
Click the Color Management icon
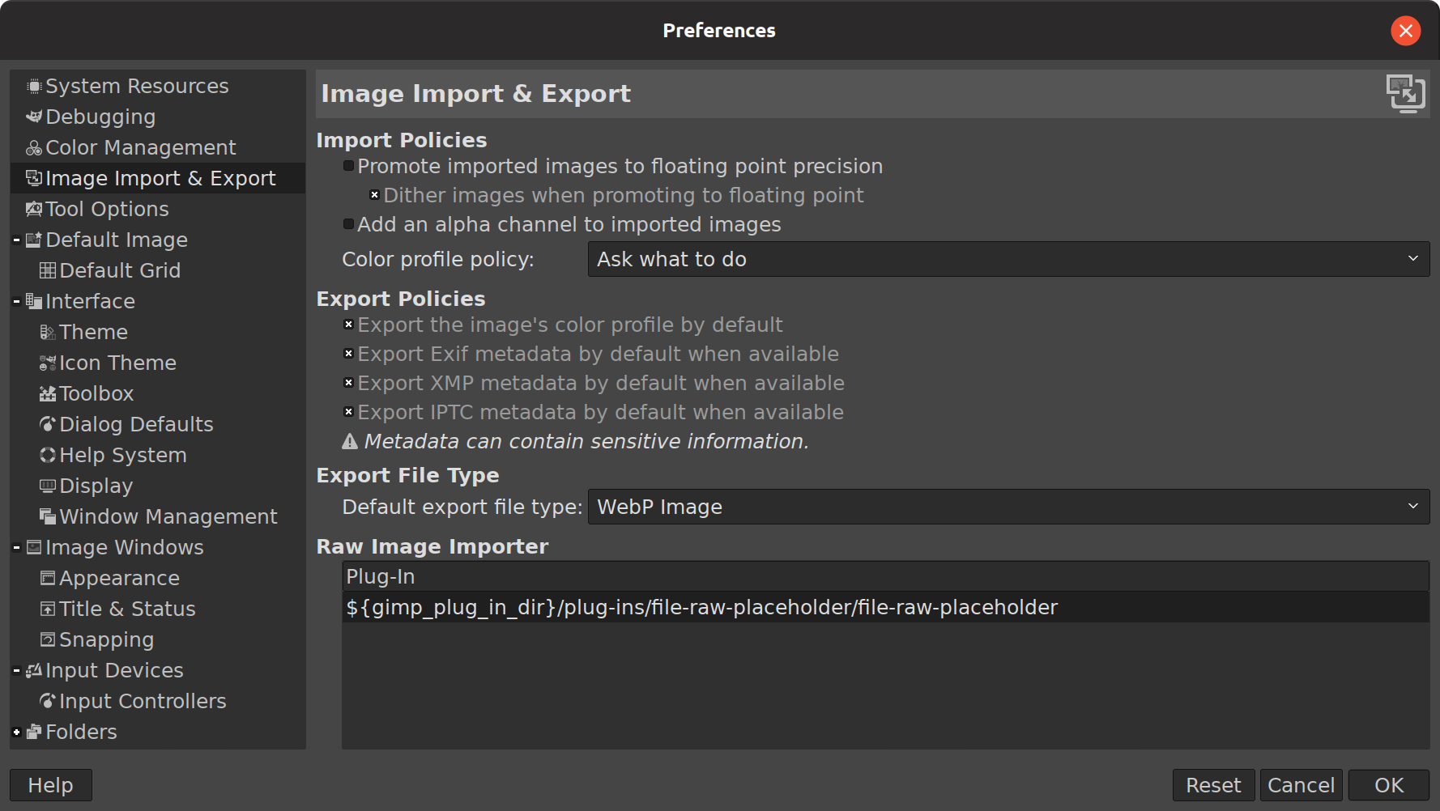[x=34, y=147]
